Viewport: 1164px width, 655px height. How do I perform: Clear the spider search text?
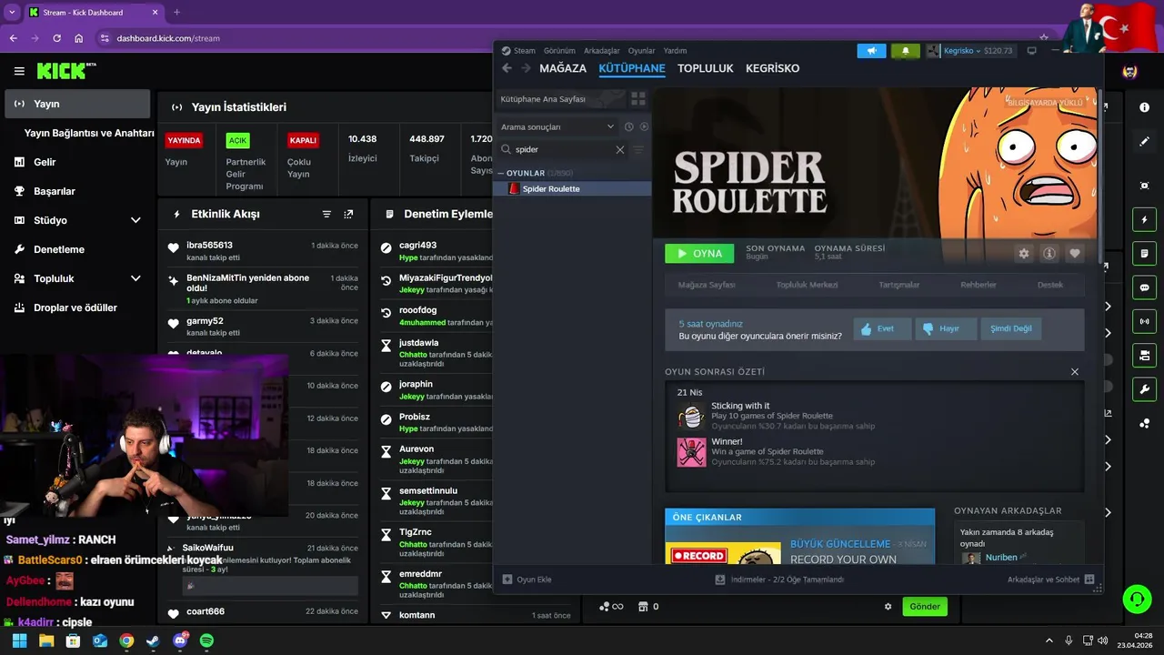point(620,149)
